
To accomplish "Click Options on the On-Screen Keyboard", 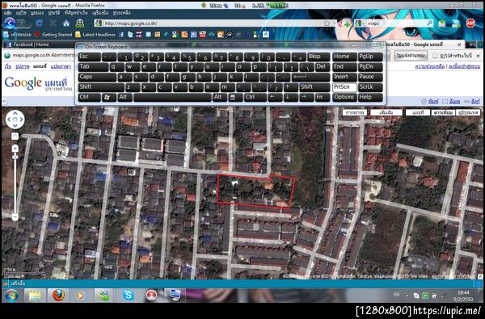I will (344, 98).
